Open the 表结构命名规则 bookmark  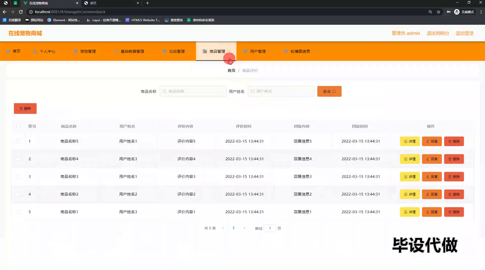coord(201,20)
